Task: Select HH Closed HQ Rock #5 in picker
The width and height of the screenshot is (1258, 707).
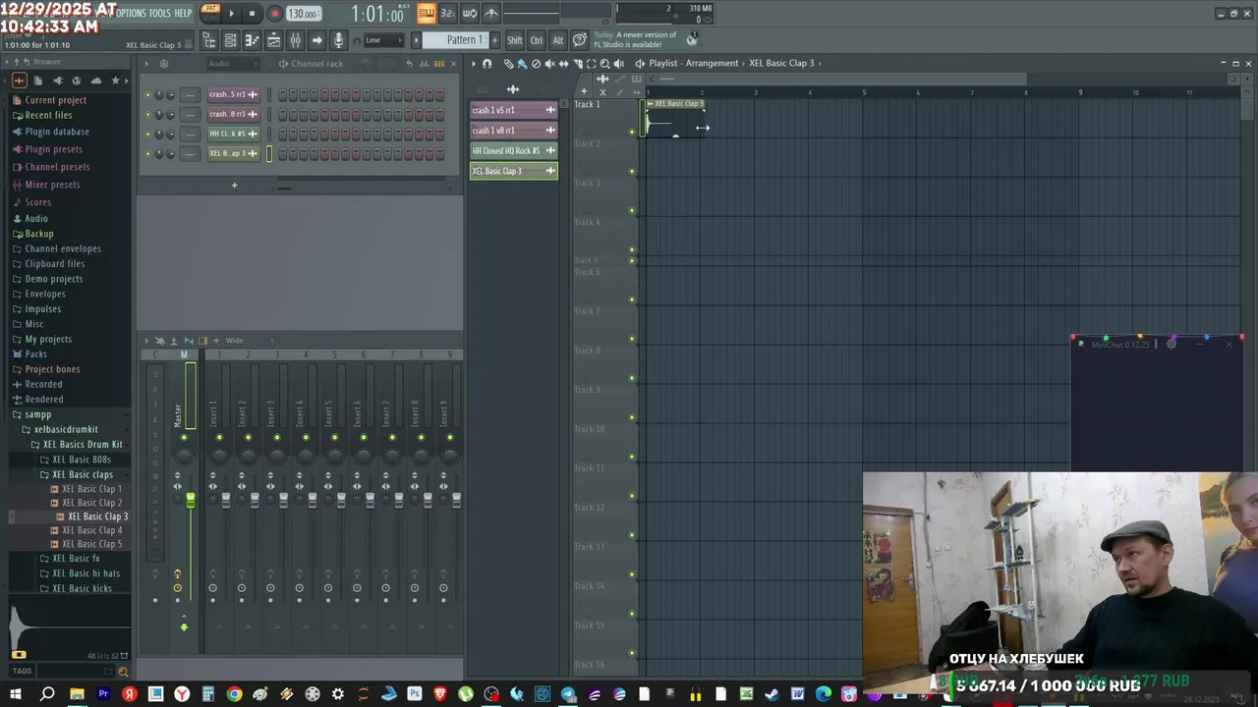Action: pyautogui.click(x=513, y=150)
